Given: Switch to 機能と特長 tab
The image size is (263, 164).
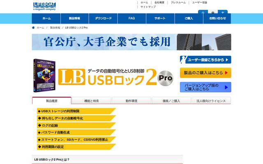Looking at the screenshot, I should tap(91, 101).
